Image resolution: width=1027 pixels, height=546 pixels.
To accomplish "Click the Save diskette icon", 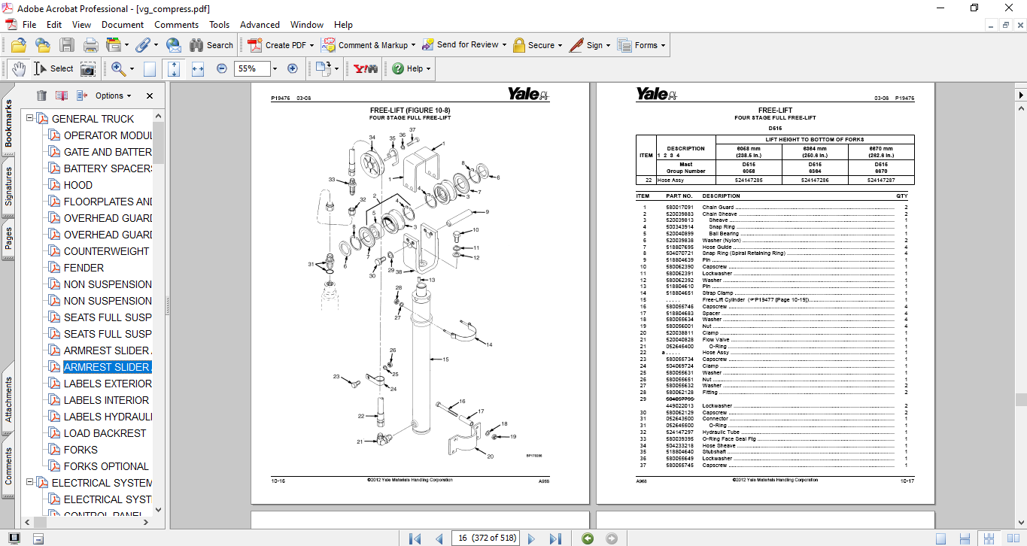I will point(67,45).
